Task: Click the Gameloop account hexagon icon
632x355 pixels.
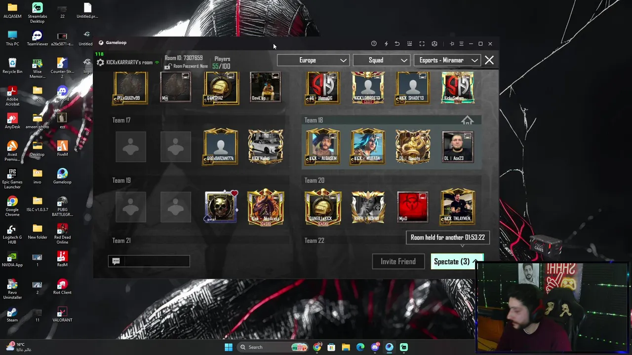Action: click(434, 44)
